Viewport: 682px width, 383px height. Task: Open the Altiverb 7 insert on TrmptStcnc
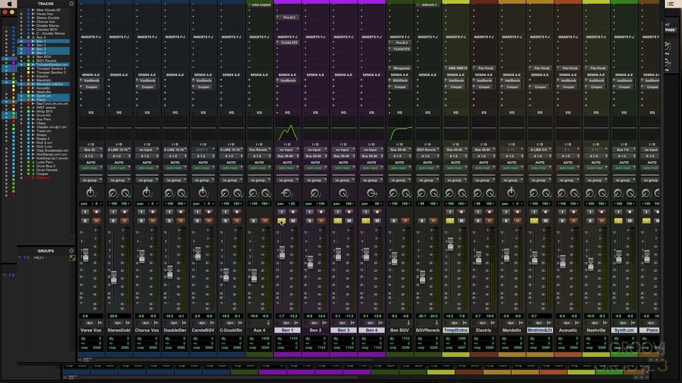[429, 5]
